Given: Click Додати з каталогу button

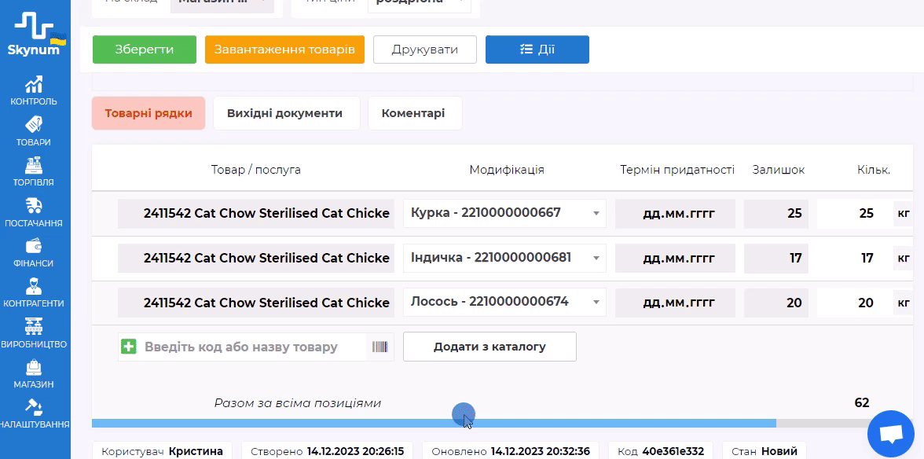Looking at the screenshot, I should coord(489,347).
